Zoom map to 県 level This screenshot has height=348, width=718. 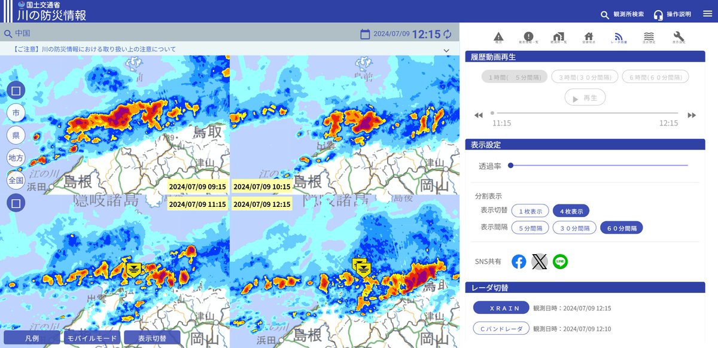point(16,135)
